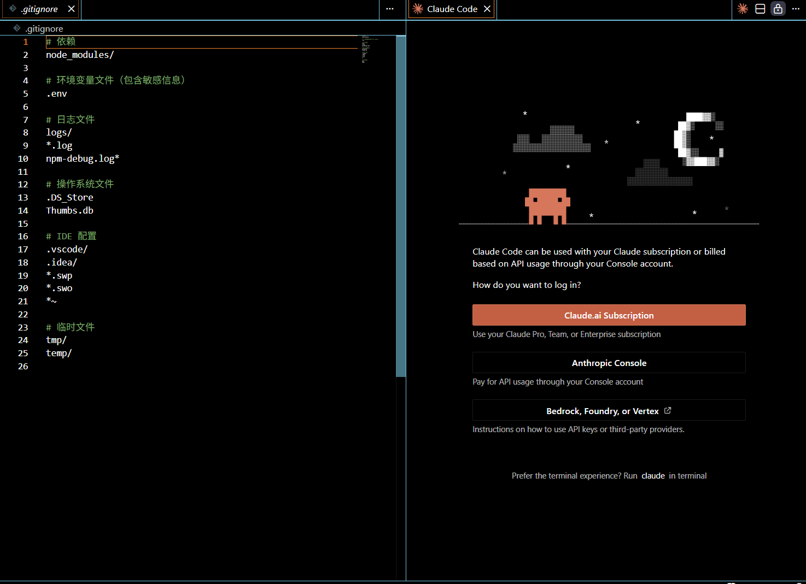806x584 pixels.
Task: Place cursor on the ".DS_Store" entry
Action: pyautogui.click(x=69, y=198)
